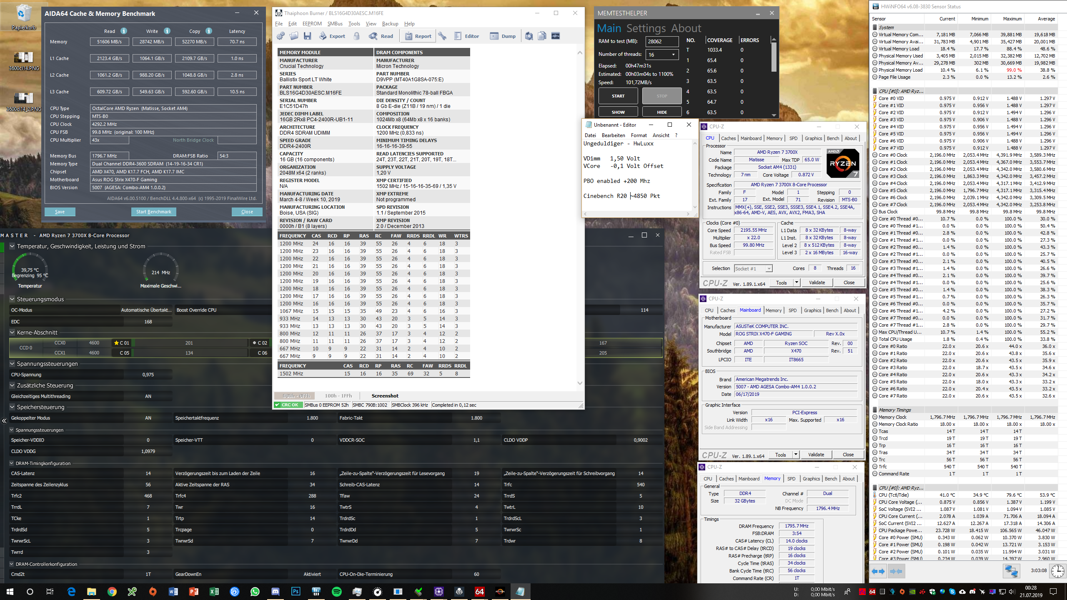Click the wrench tool icon in Thaiphoon toolbar

click(x=443, y=36)
